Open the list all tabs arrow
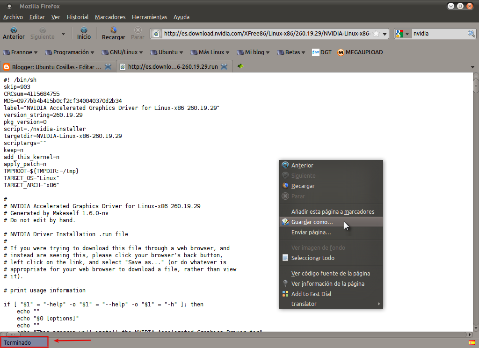Image resolution: width=479 pixels, height=348 pixels. coord(472,67)
